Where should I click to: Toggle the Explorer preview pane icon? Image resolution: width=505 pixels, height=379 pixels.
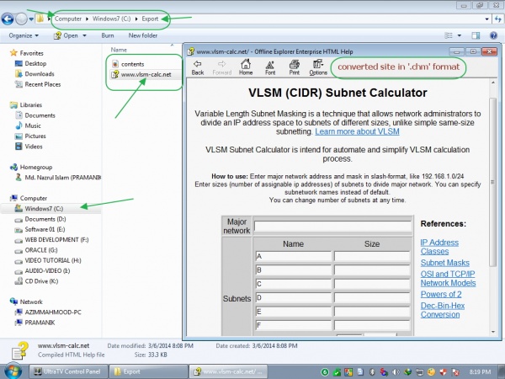tap(476, 35)
